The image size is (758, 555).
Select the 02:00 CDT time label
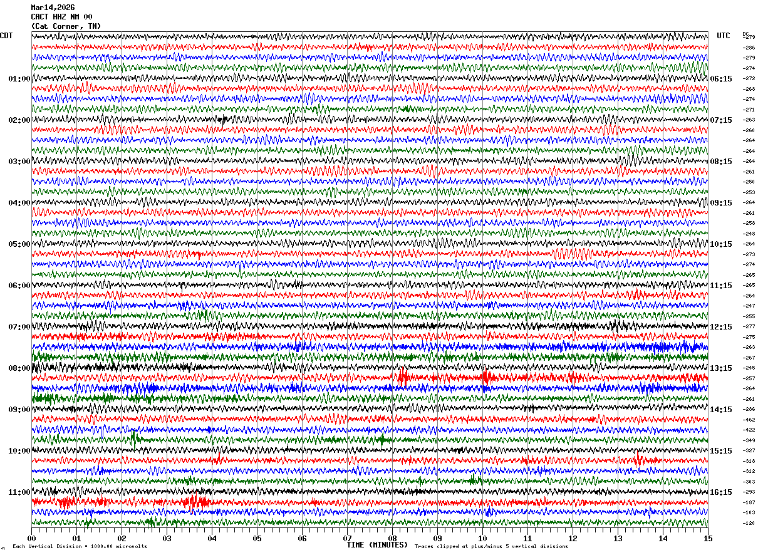click(19, 120)
